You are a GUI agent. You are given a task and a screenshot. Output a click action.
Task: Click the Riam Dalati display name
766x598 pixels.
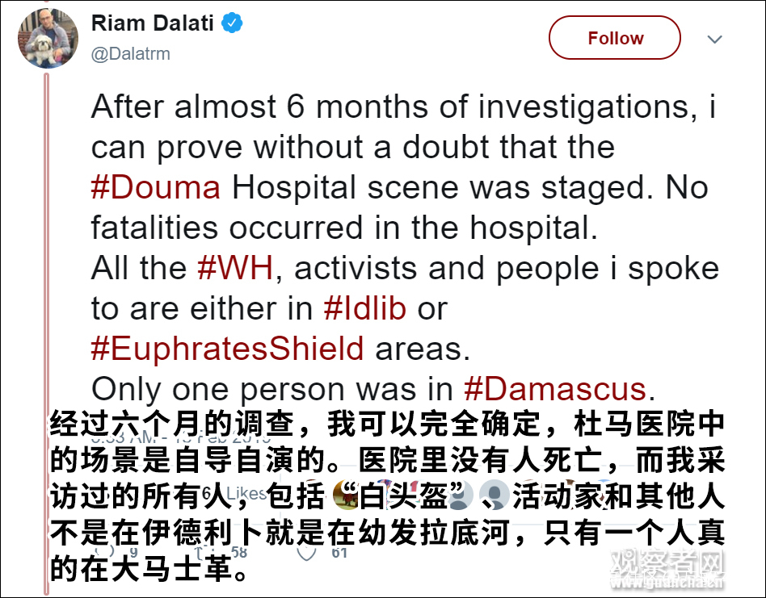152,23
